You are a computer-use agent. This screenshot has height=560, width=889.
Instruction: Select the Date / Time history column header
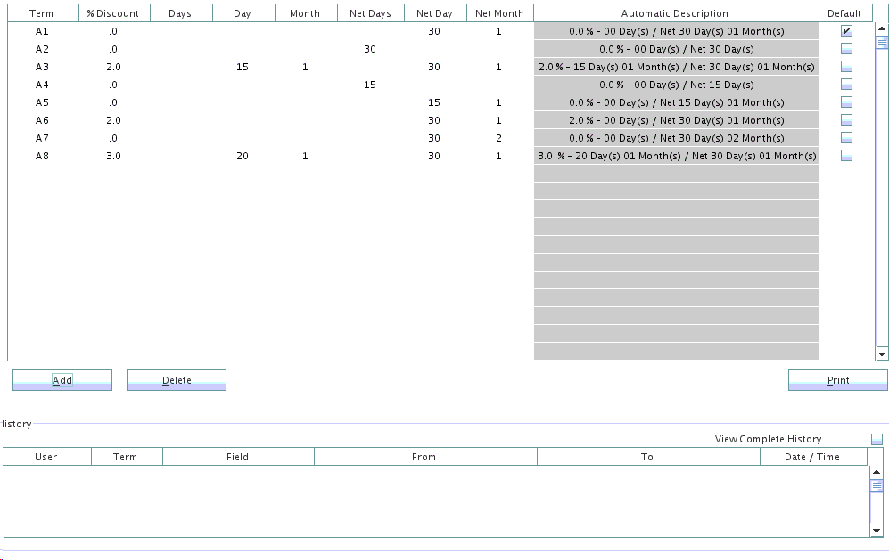point(812,457)
